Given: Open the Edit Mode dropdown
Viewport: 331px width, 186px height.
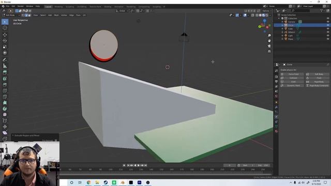Looking at the screenshot, I should coord(11,15).
